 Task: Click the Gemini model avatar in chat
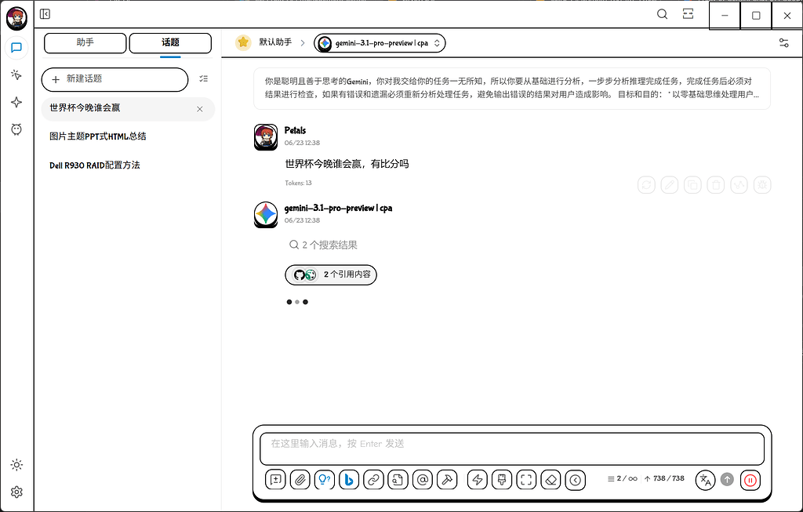click(x=266, y=215)
